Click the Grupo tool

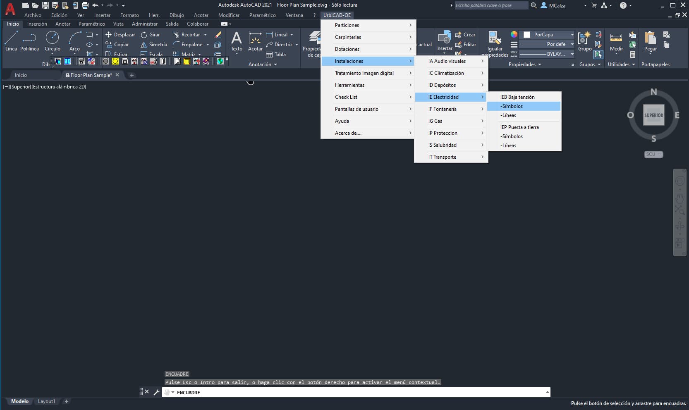click(x=584, y=41)
